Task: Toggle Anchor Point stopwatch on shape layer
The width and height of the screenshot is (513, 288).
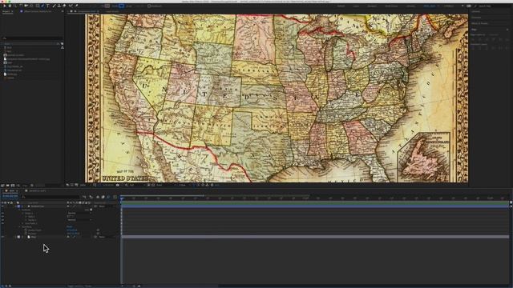Action: click(x=26, y=230)
